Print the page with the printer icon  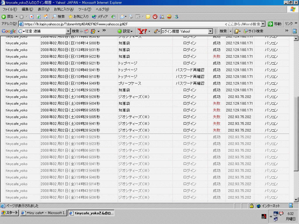131,17
